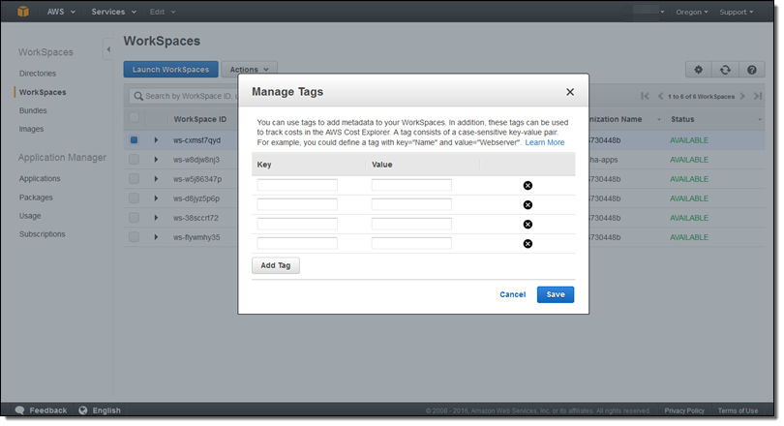Click the first row Value field

tap(411, 185)
